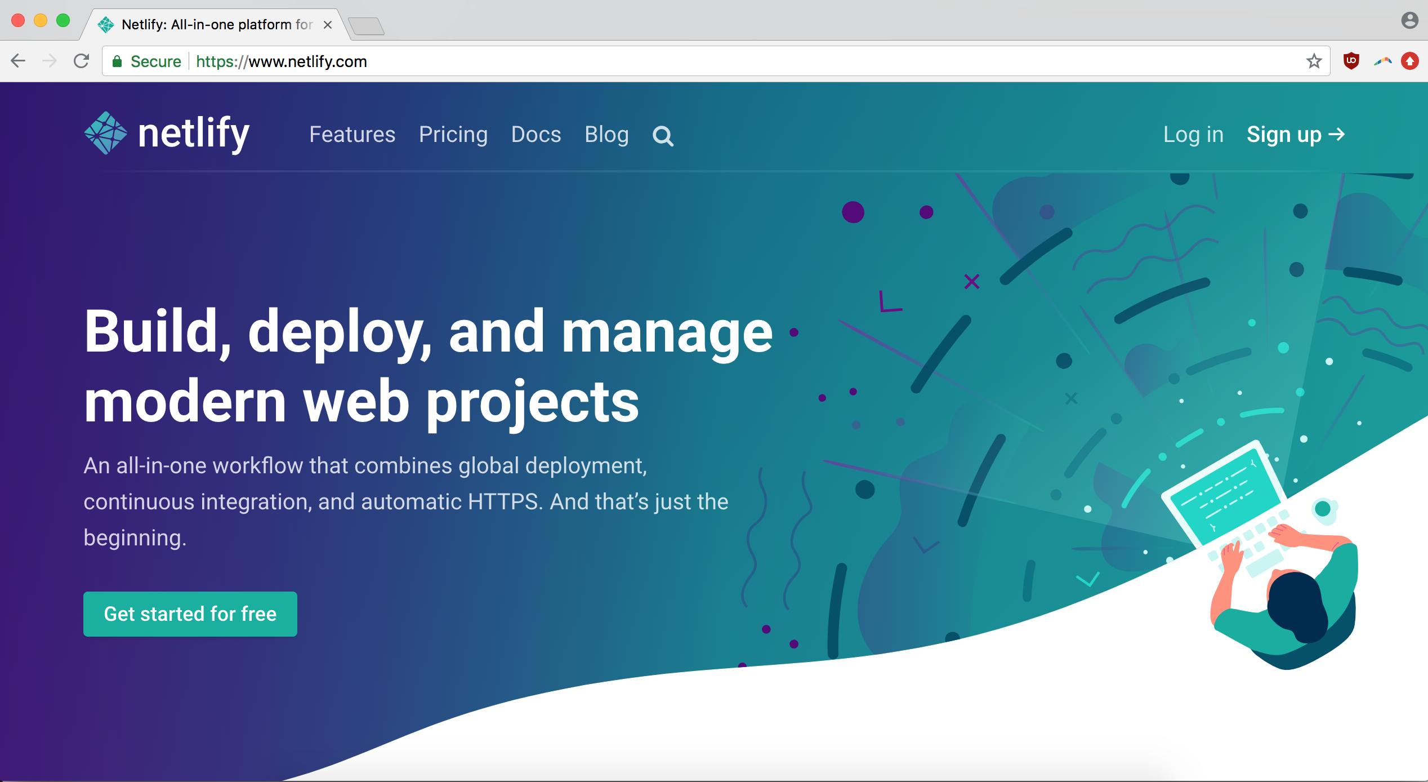Go to the Docs page
Screen dimensions: 1428x782
535,135
